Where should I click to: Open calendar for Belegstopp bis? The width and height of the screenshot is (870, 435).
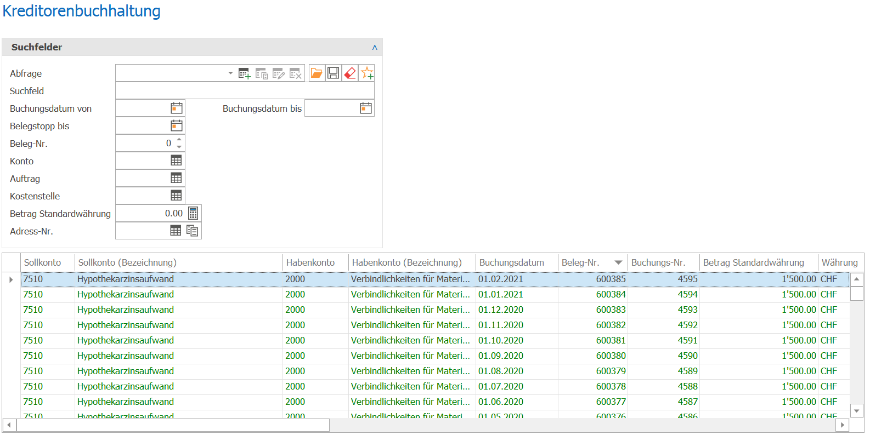tap(177, 125)
